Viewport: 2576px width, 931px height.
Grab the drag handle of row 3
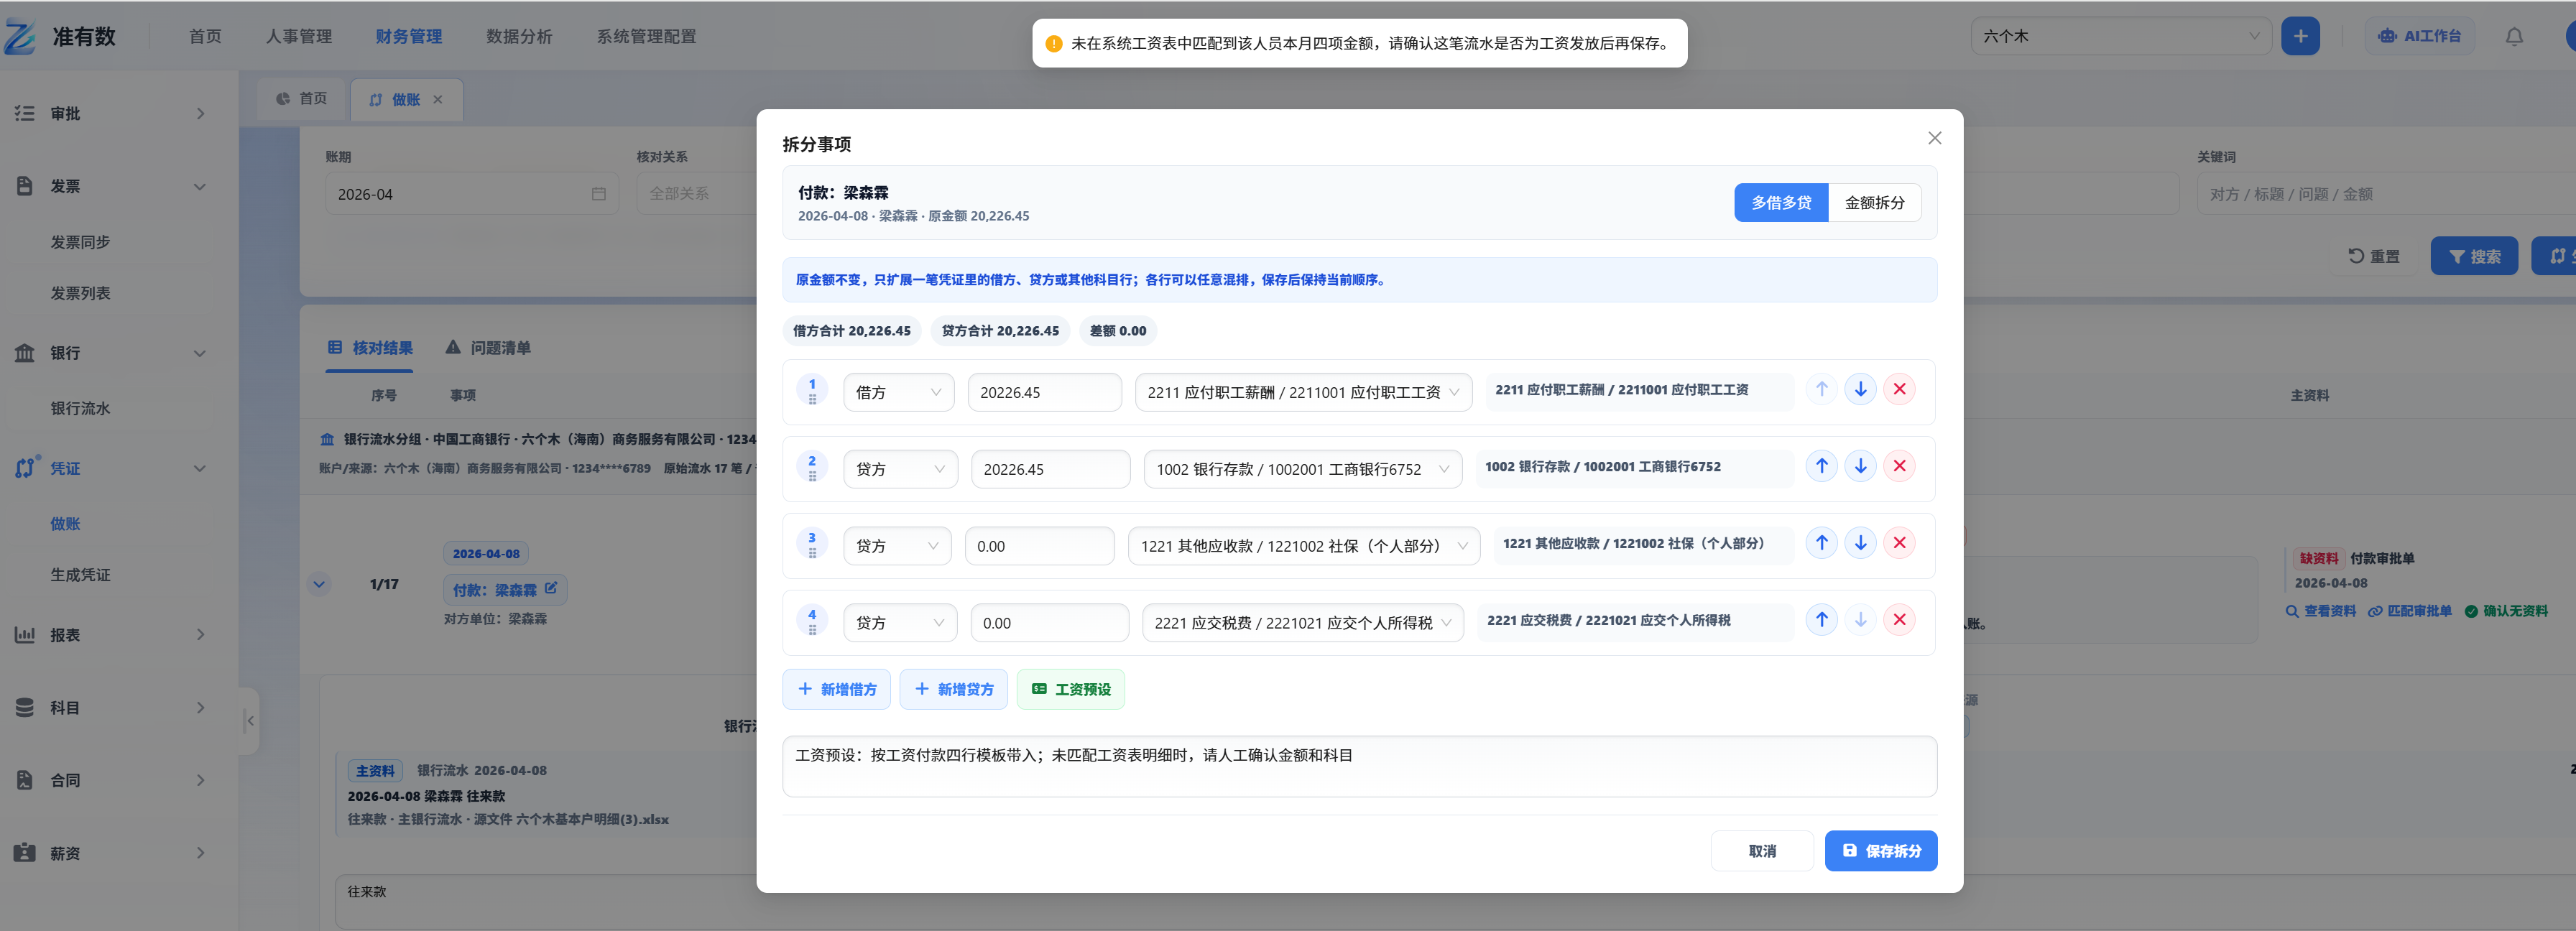(x=812, y=553)
